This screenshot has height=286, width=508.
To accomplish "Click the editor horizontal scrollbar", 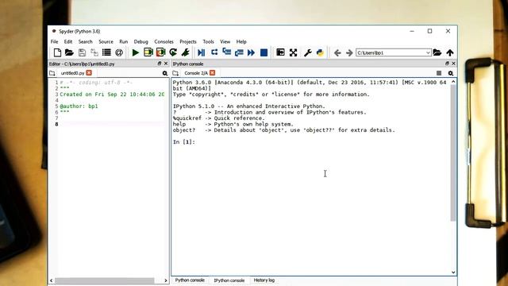I will (x=105, y=280).
